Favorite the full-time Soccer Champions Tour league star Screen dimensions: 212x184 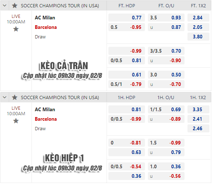[x=15, y=6]
